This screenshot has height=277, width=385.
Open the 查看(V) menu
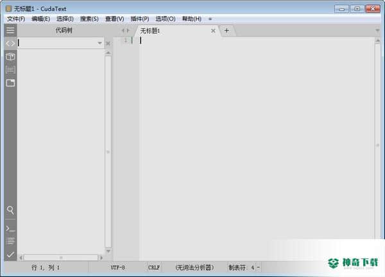click(x=114, y=19)
